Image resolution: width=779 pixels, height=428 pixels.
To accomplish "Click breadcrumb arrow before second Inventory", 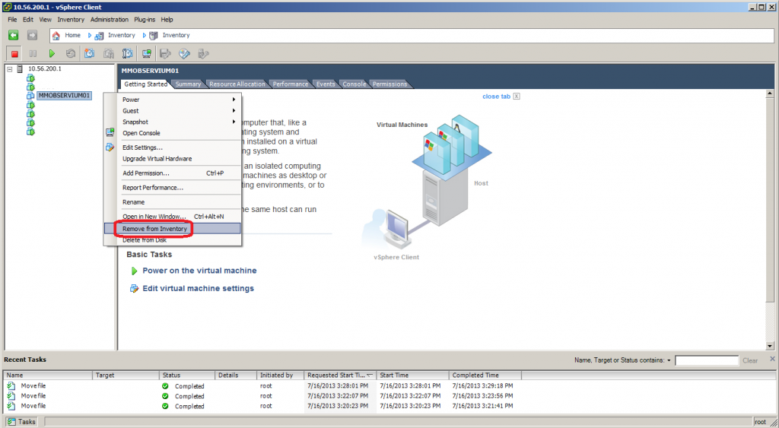I will (145, 35).
